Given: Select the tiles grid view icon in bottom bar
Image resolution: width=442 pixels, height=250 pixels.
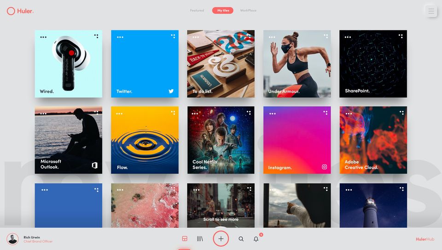Looking at the screenshot, I should coord(185,239).
